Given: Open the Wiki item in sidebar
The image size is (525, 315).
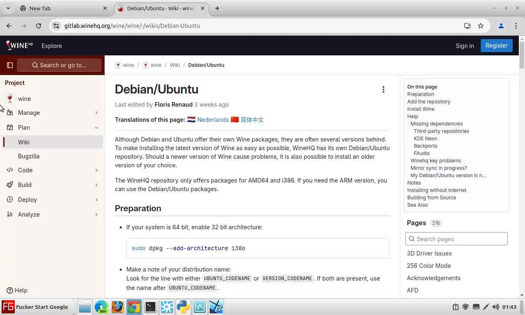Looking at the screenshot, I should 52,142.
